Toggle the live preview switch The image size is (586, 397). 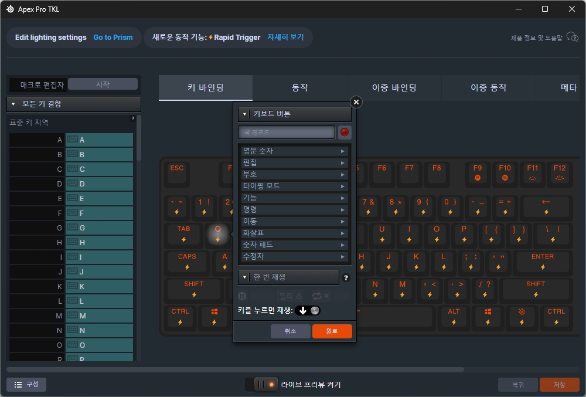(x=261, y=384)
